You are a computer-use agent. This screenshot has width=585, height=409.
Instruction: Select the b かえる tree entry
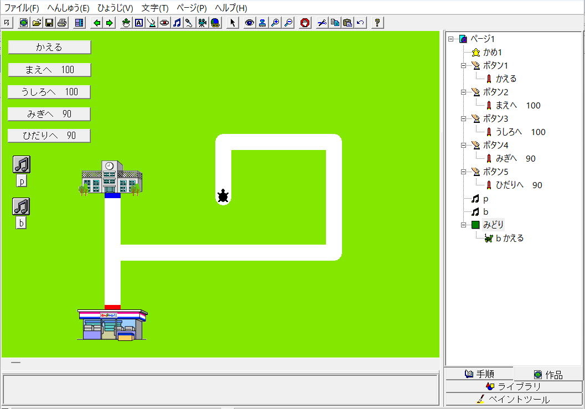coord(510,238)
